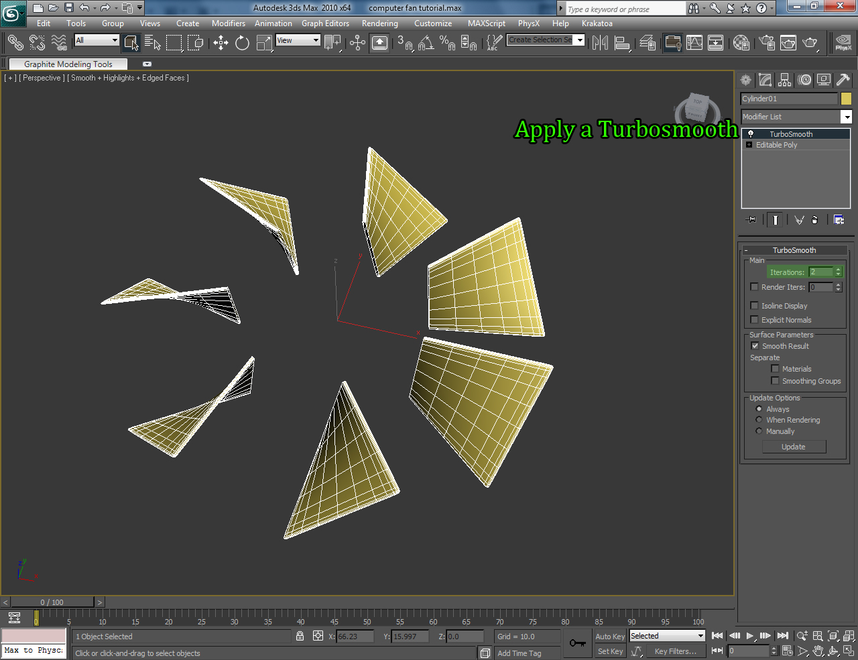Open the MAXScript menu

(487, 23)
